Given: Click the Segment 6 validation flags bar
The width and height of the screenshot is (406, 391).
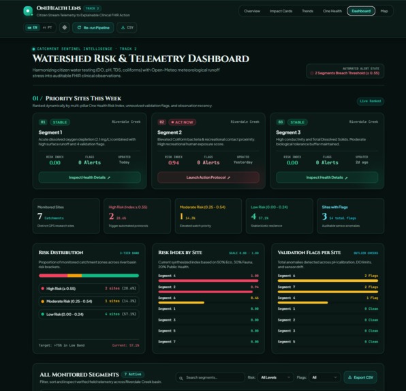Looking at the screenshot, I should 328,280.
